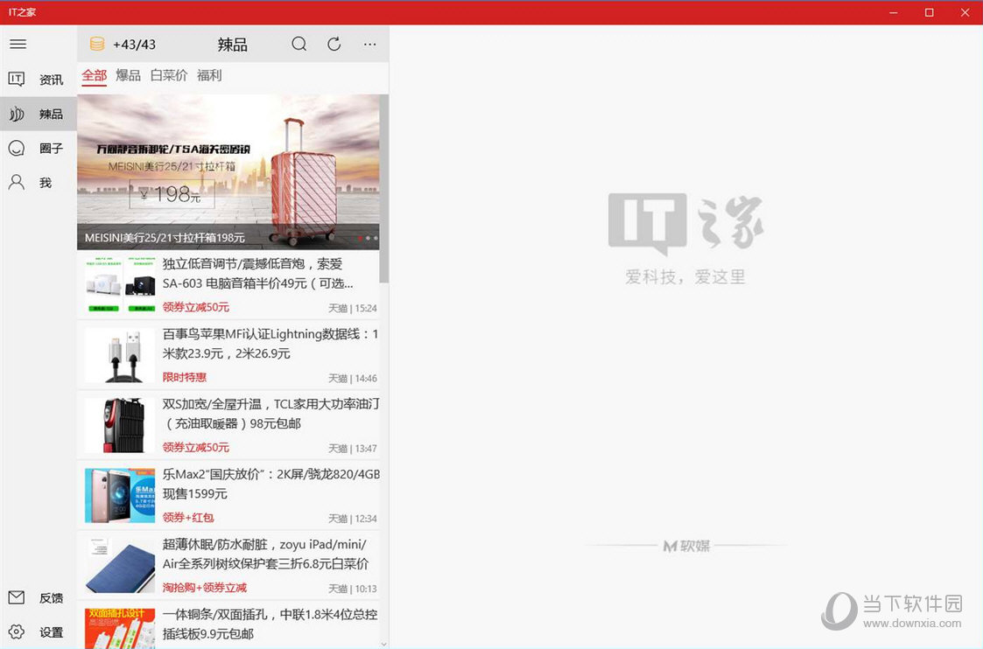This screenshot has width=983, height=649.
Task: Click the Lightning cable thumbnail
Action: click(x=120, y=355)
